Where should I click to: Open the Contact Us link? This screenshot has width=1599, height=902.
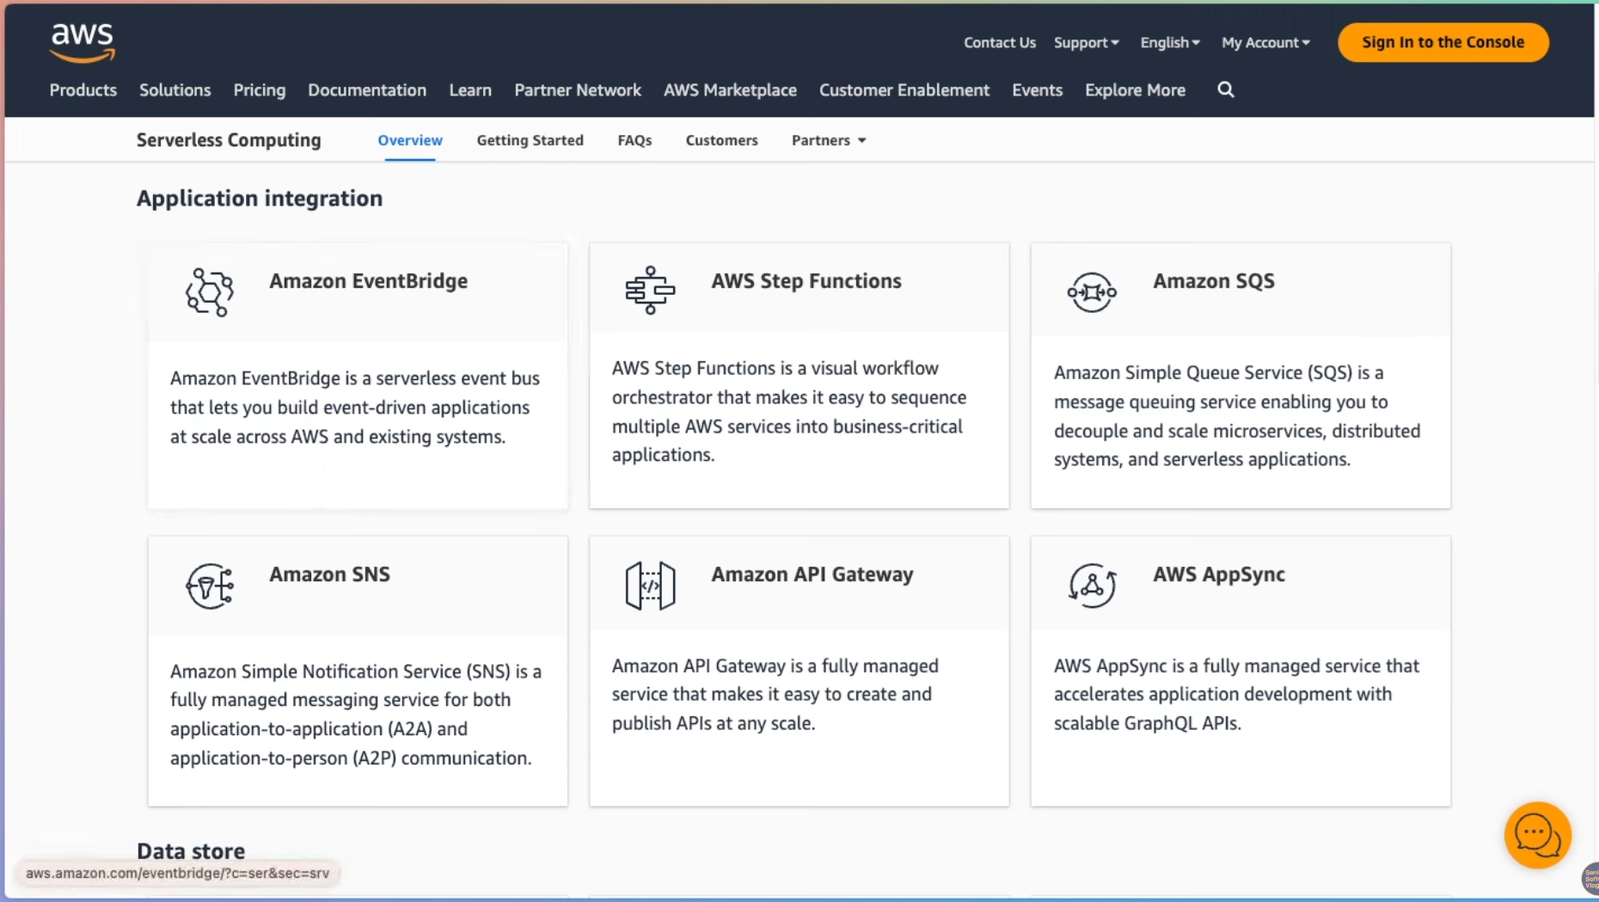pos(999,42)
